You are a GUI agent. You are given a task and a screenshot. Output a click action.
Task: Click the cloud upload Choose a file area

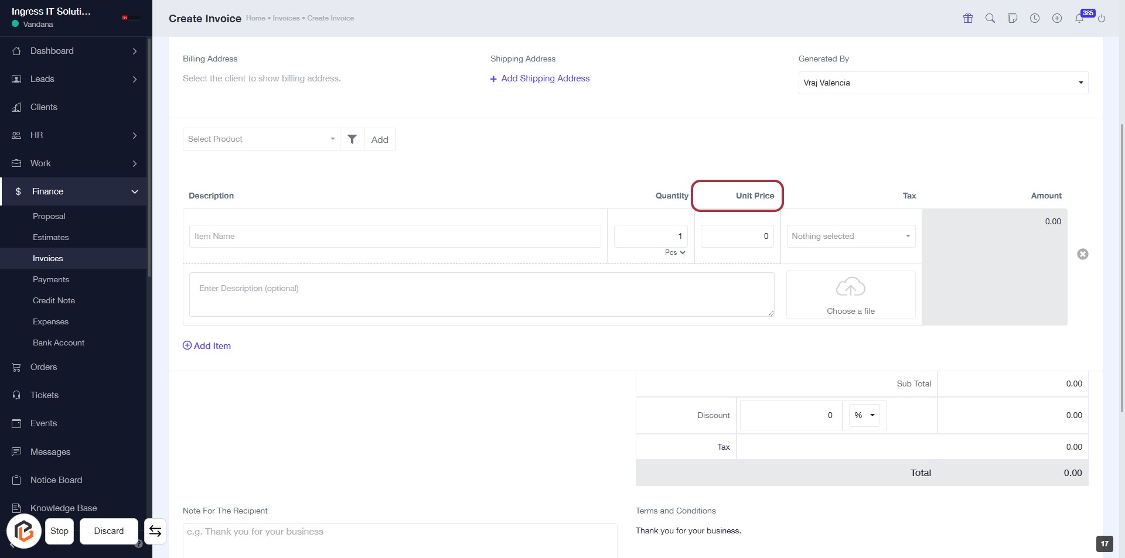coord(851,295)
